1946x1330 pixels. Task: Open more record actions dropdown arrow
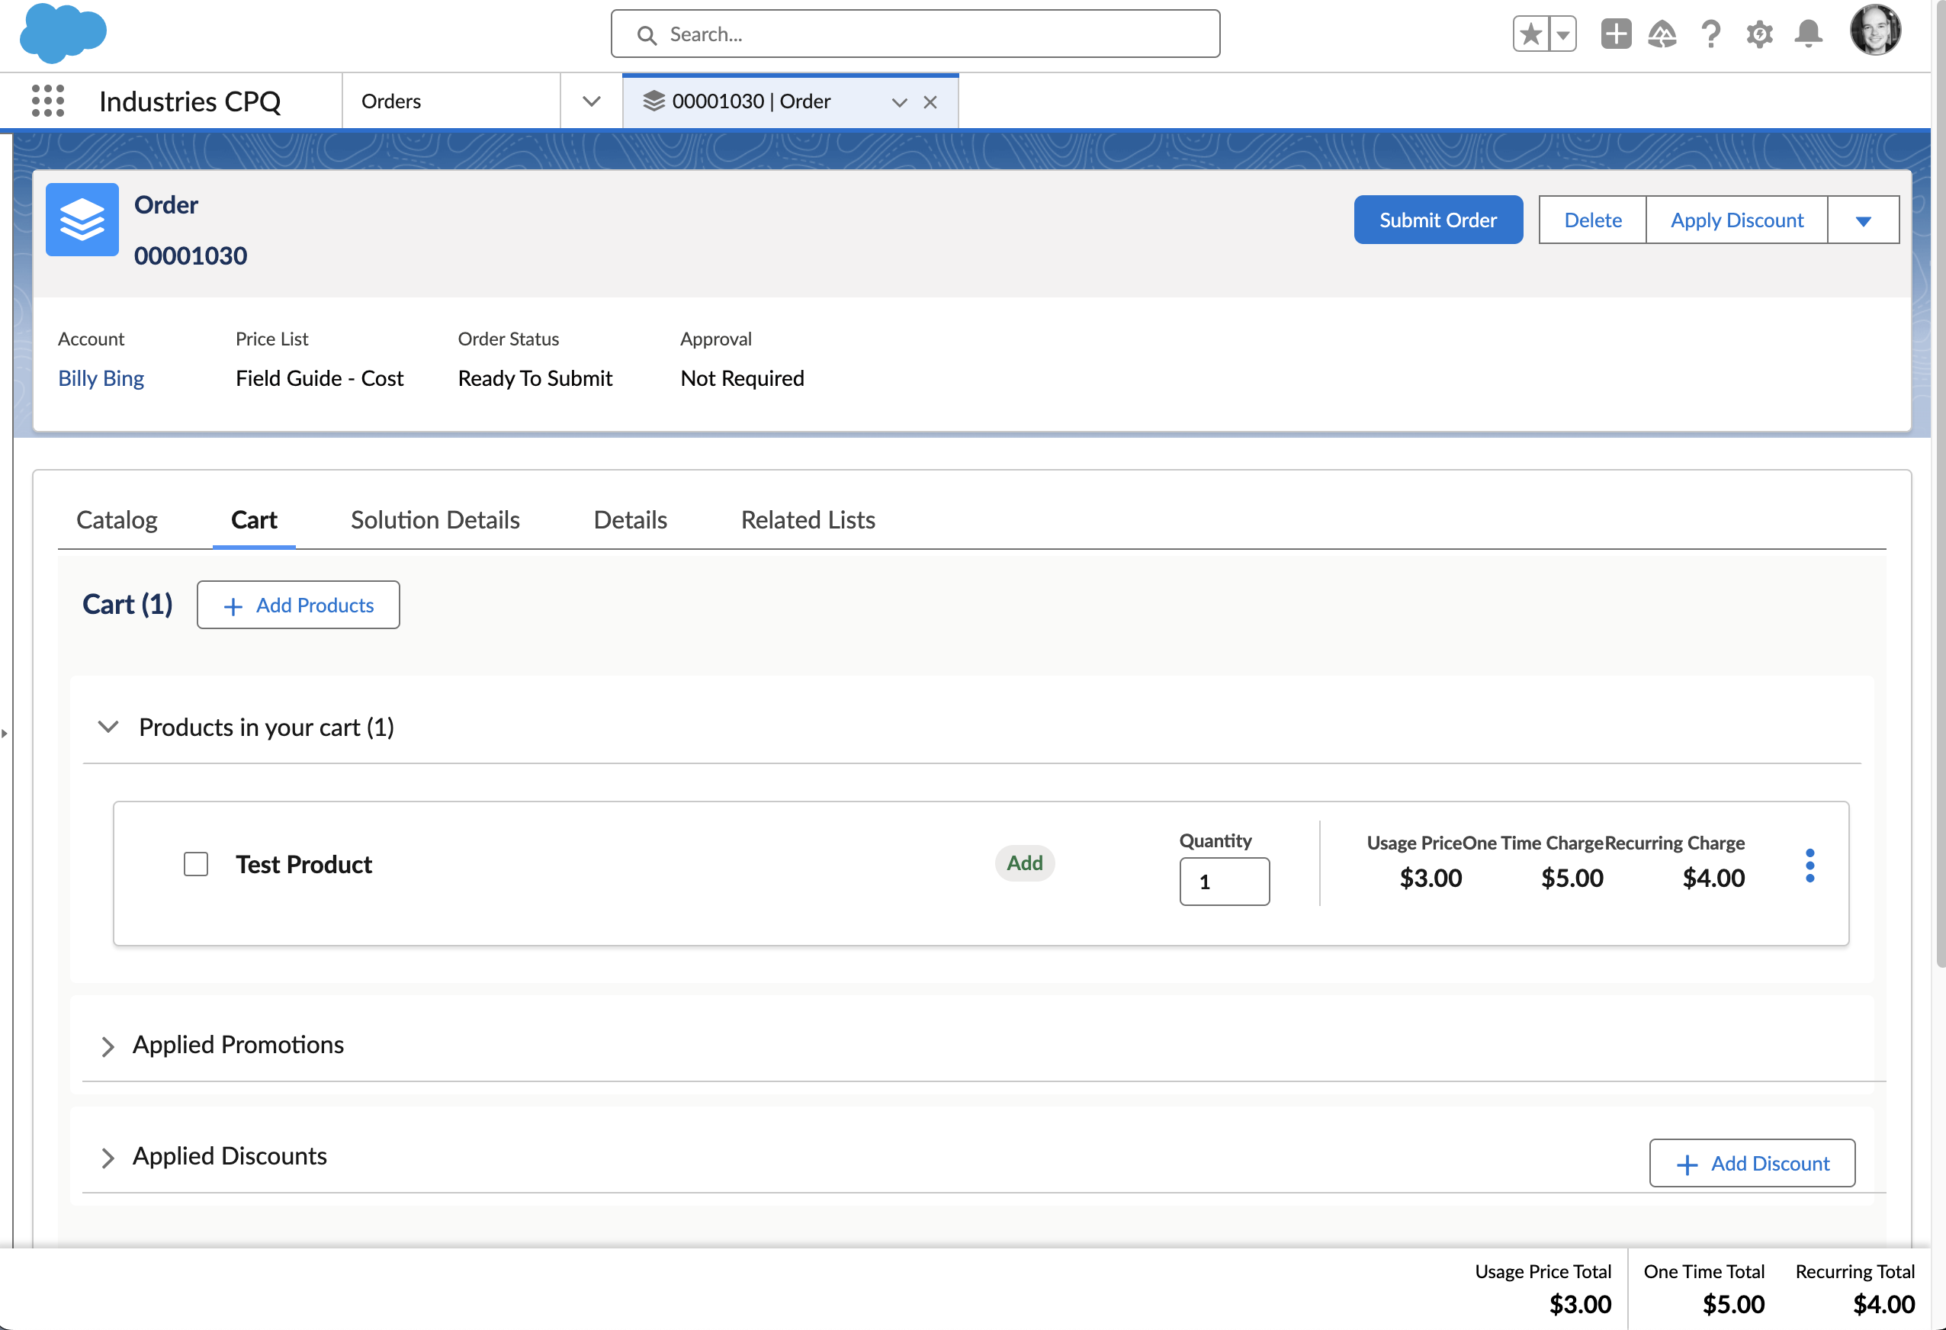tap(1863, 220)
